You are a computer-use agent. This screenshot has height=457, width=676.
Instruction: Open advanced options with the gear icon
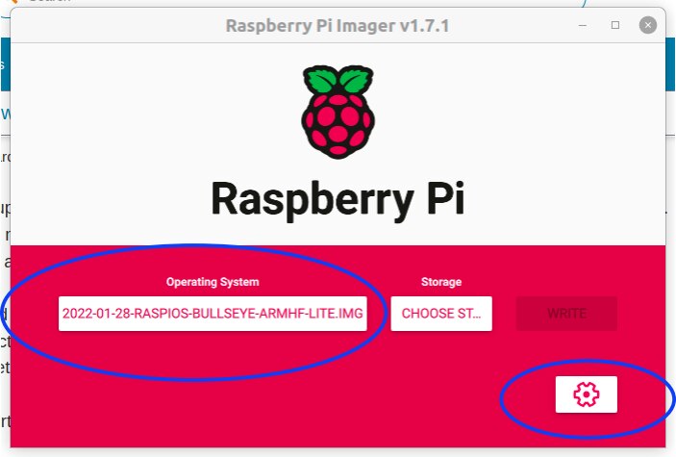click(586, 394)
